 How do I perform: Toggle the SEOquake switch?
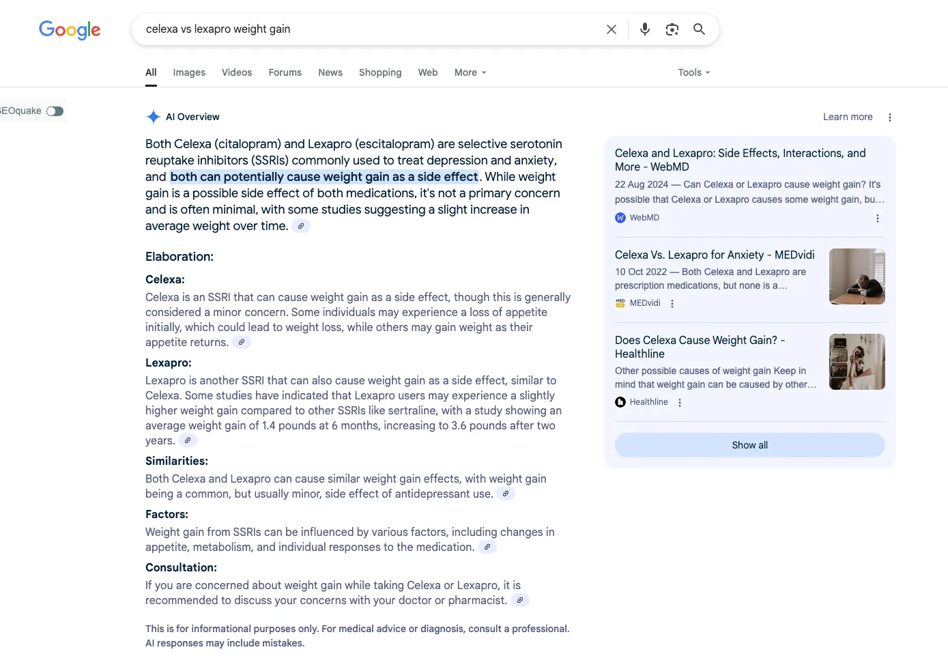pyautogui.click(x=55, y=111)
